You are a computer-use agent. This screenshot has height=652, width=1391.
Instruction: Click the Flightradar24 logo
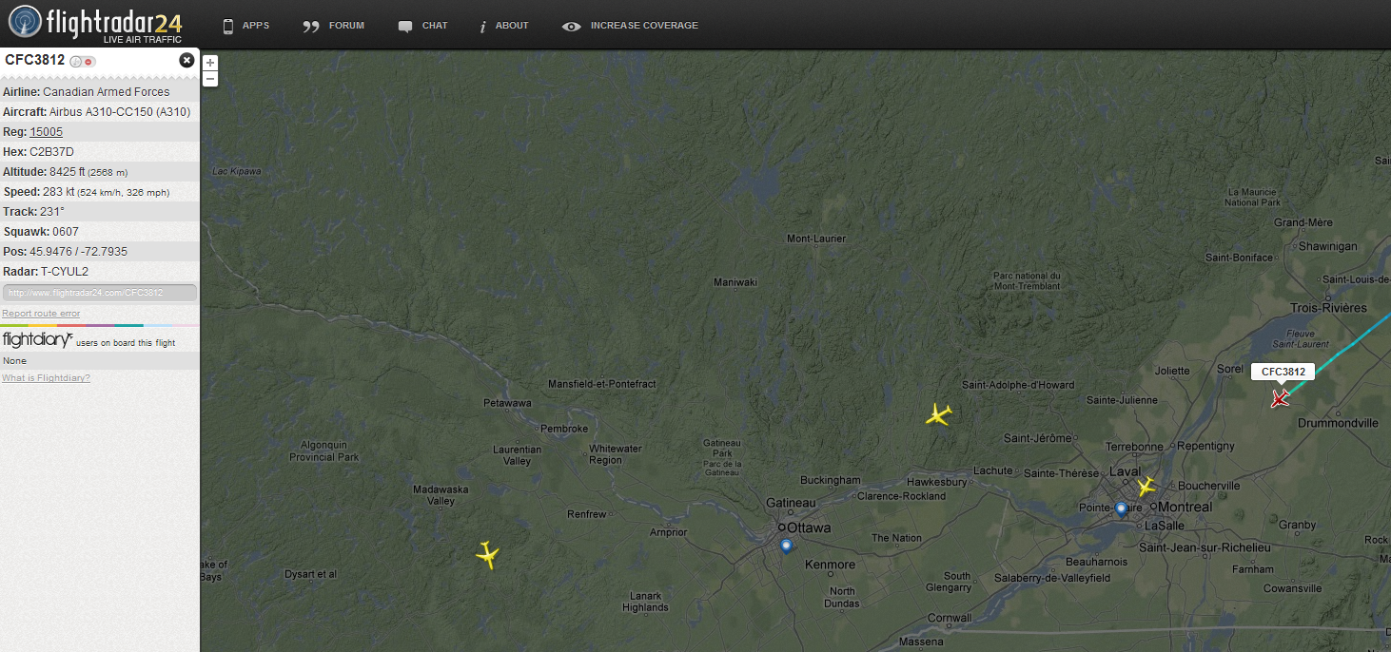click(x=95, y=24)
